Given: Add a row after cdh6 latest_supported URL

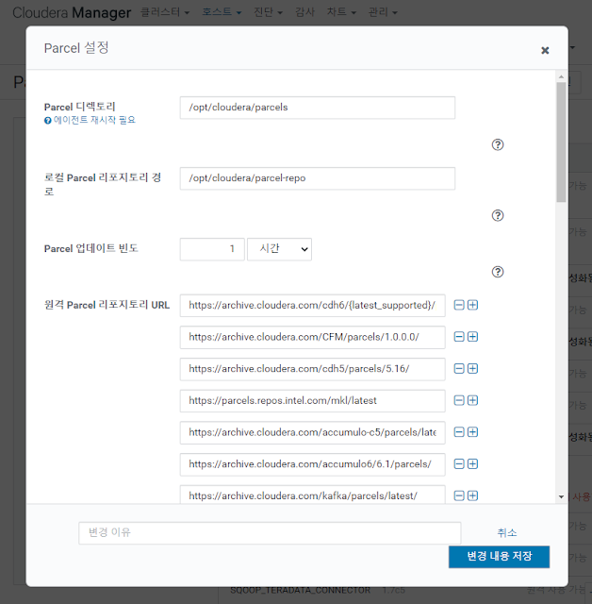Looking at the screenshot, I should point(473,305).
